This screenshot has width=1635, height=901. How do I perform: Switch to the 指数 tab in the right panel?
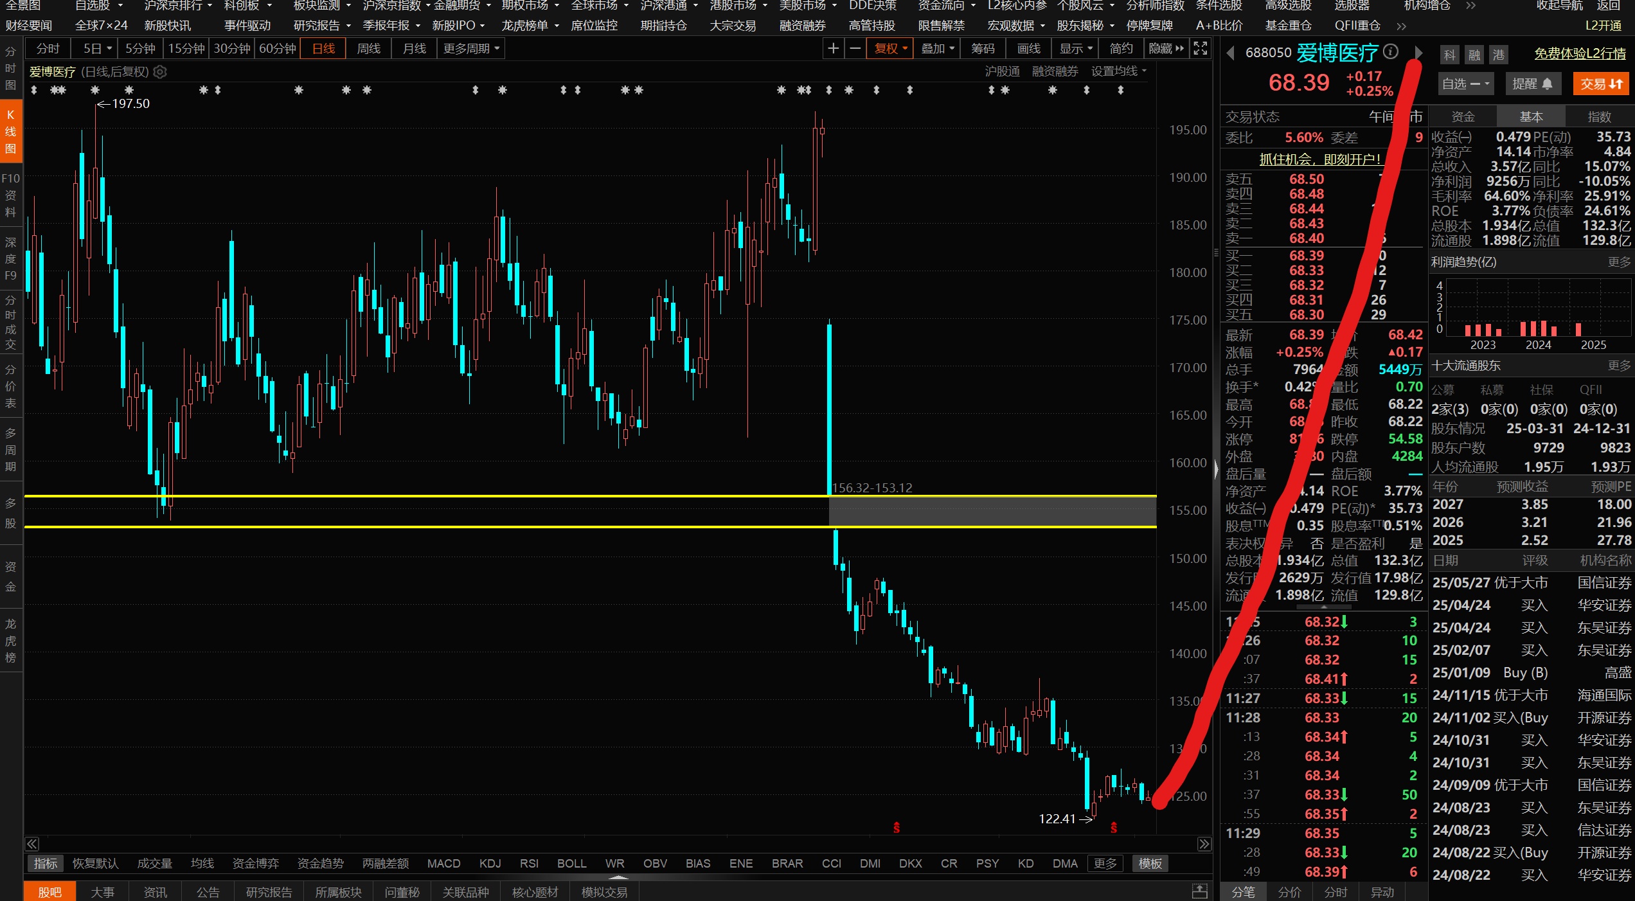point(1599,117)
